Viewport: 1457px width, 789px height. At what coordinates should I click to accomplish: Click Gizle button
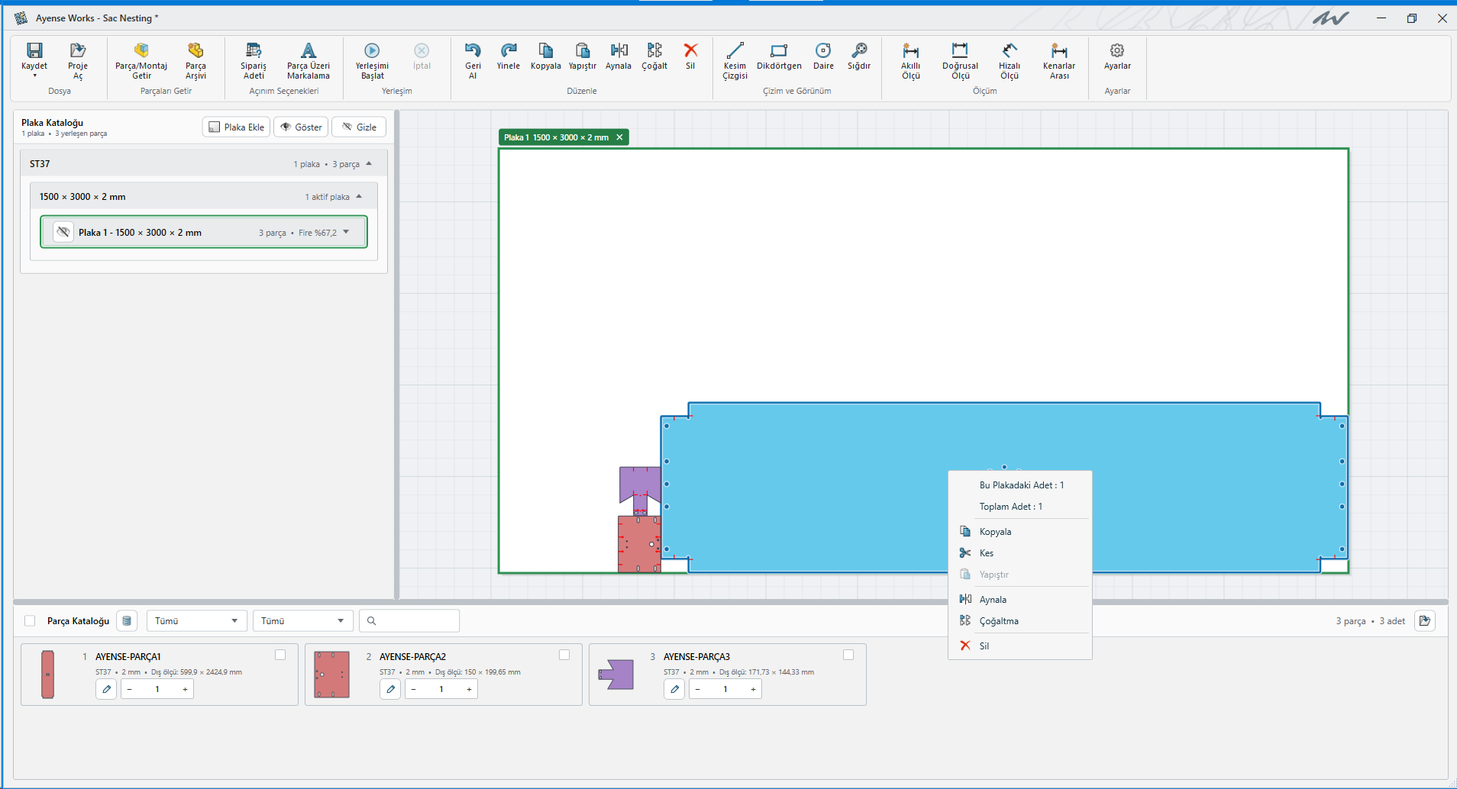point(359,127)
